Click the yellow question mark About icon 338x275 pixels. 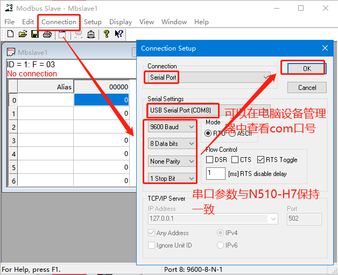pyautogui.click(x=107, y=34)
